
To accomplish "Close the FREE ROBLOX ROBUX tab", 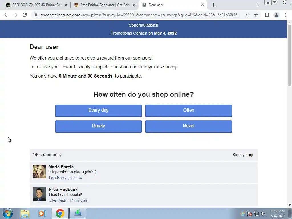I will [66, 5].
